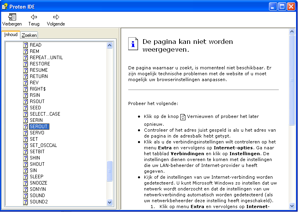
Task: Click the help page scrollbar thumb
Action: pos(292,80)
